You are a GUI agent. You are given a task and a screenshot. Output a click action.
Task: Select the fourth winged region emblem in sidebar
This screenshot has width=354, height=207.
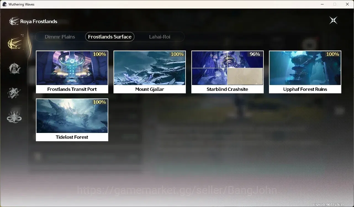(x=14, y=117)
